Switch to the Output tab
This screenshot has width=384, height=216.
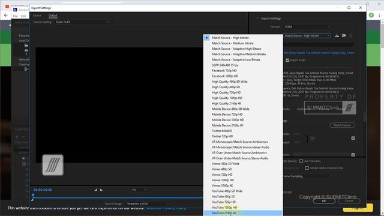(x=53, y=16)
